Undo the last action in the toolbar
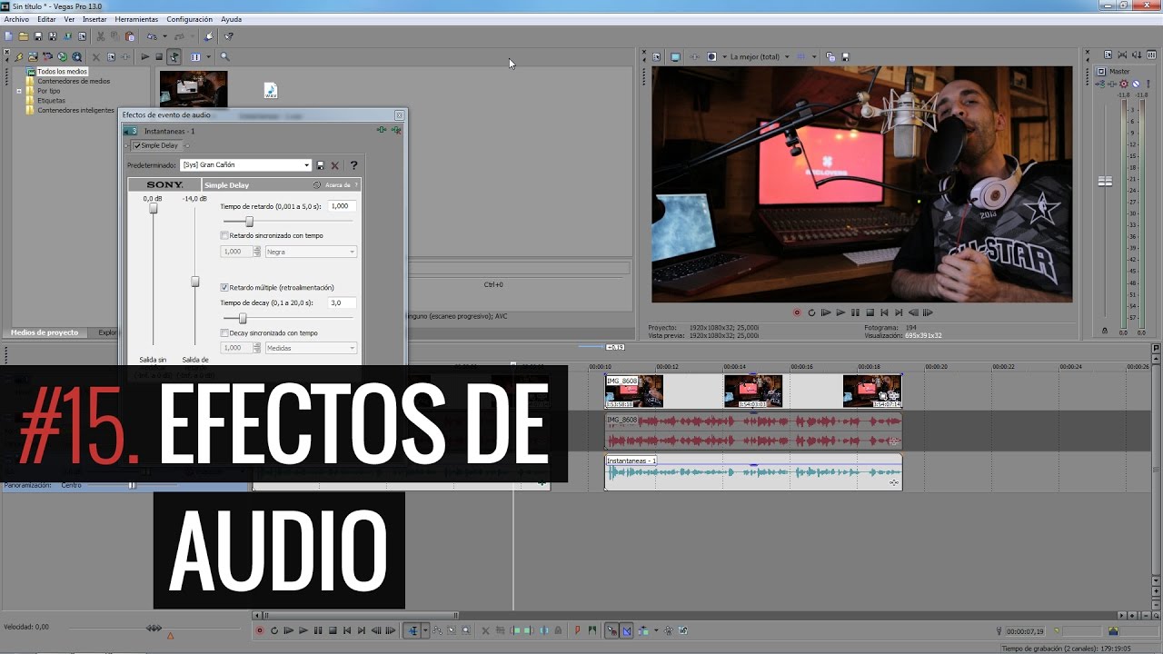1163x654 pixels. 152,36
